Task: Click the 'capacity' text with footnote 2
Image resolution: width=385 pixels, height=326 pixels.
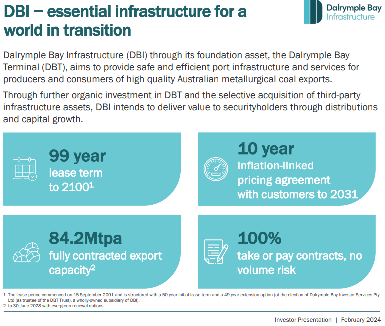Action: tap(72, 270)
